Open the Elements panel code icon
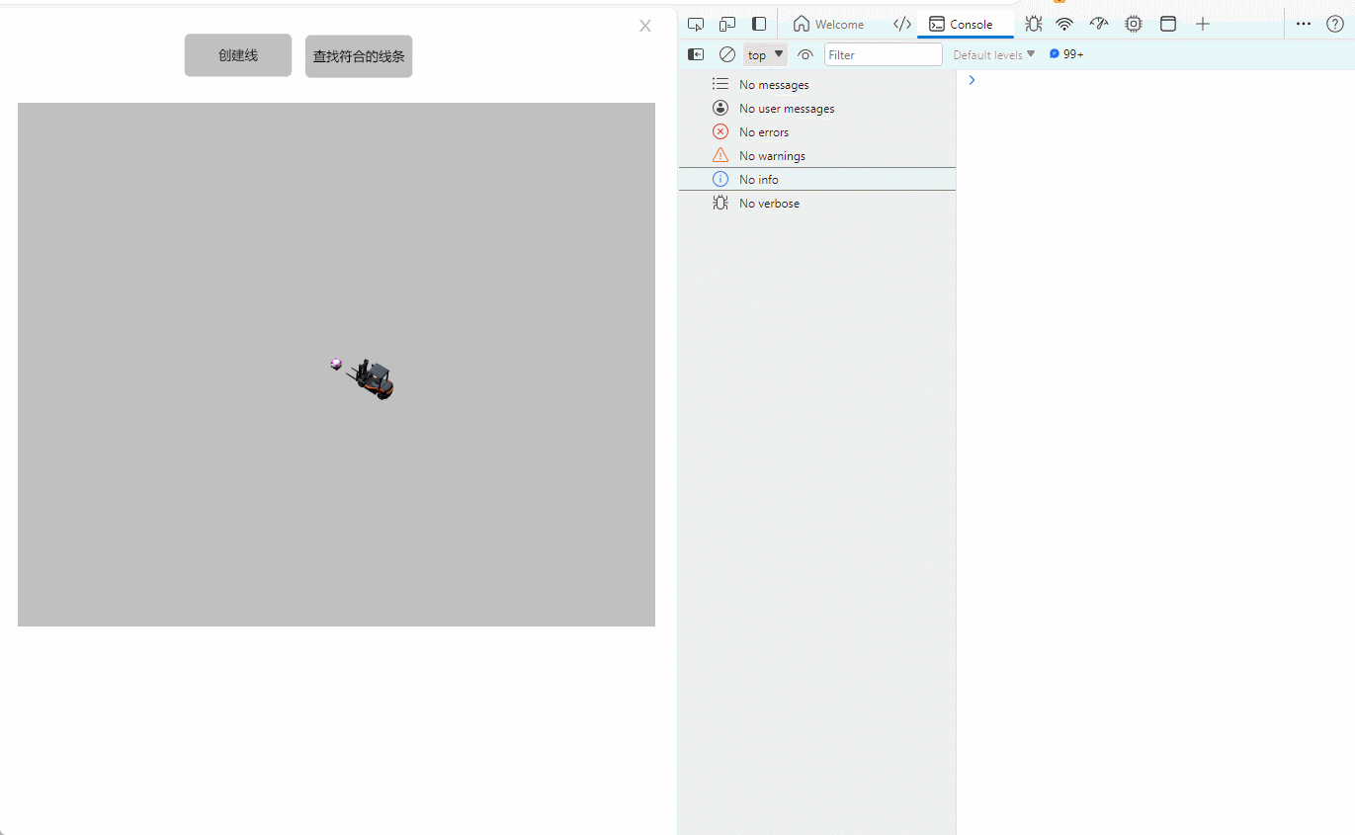The height and width of the screenshot is (835, 1355). [x=901, y=24]
